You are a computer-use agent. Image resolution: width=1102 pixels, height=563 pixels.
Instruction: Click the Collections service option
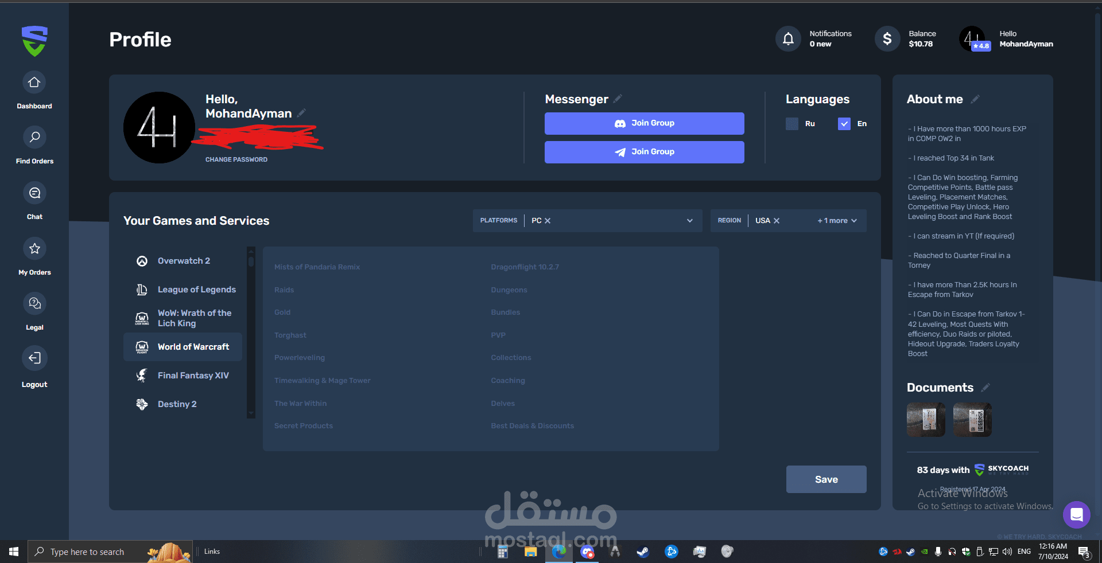(511, 358)
